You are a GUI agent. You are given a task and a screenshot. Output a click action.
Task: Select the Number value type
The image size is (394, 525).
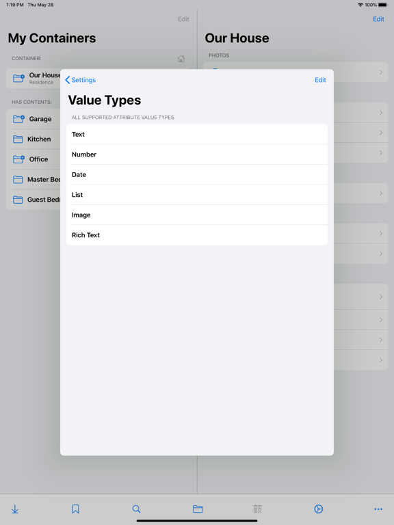pos(197,154)
